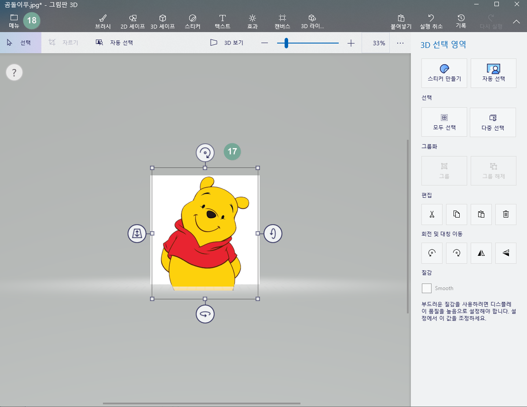Open the 2D 셰이프 tab
This screenshot has width=527, height=407.
(x=133, y=22)
